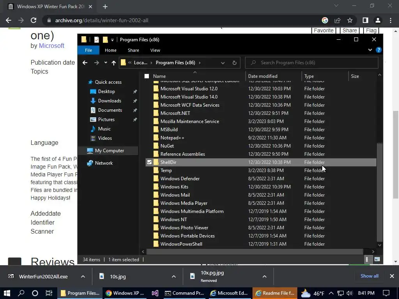Open Customize Quick Access Toolbar dropdown
Screen dimensions: 399x299
coord(112,40)
